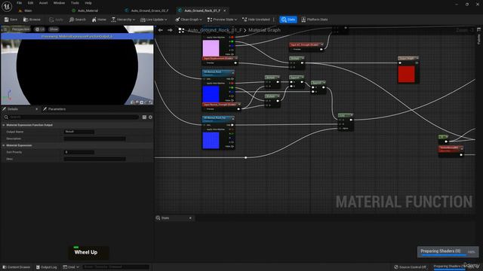Toggle Hide Unrelated nodes
This screenshot has height=271, width=483.
[x=257, y=20]
